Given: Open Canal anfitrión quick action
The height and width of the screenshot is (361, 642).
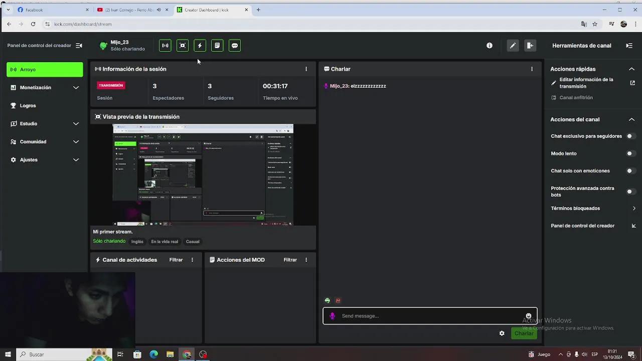Looking at the screenshot, I should [x=576, y=98].
